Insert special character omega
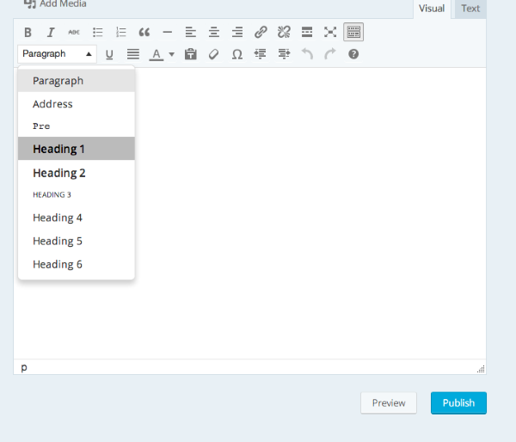 click(237, 54)
